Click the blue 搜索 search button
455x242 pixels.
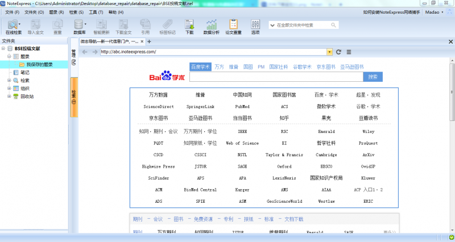pyautogui.click(x=373, y=77)
